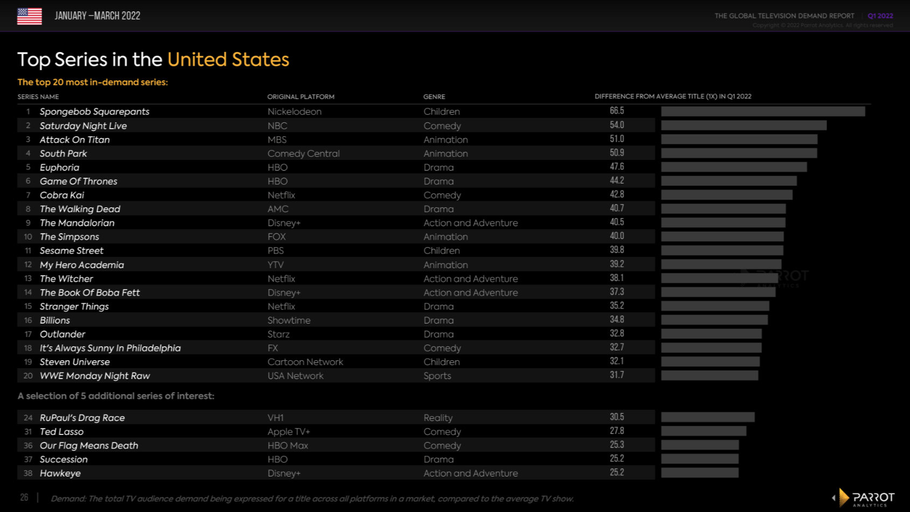Click the 'Cartoon Network' platform cell

(305, 362)
